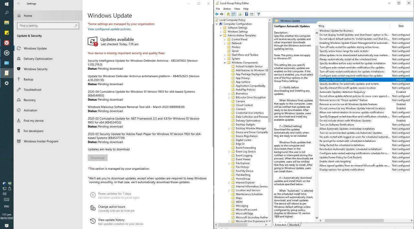This screenshot has height=229, width=414.
Task: Open taskbar Search magnifier
Action: 6,13
